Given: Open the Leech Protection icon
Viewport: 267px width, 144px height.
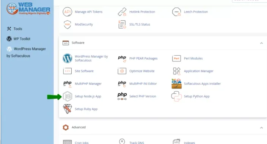Looking at the screenshot, I should click(x=176, y=12).
